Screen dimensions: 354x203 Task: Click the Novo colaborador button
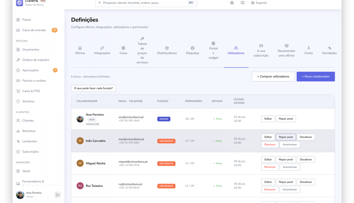click(316, 77)
